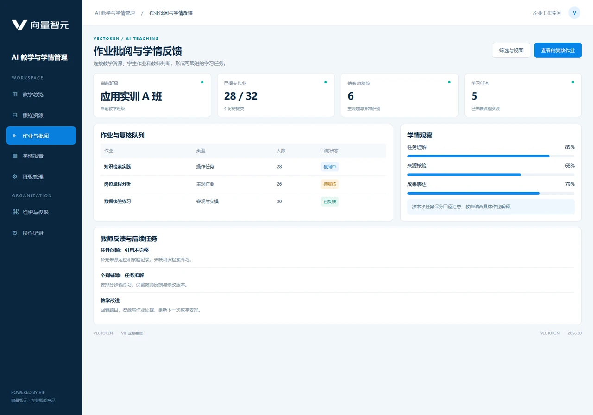
Task: Open 教学总览 in the sidebar
Action: pos(41,94)
